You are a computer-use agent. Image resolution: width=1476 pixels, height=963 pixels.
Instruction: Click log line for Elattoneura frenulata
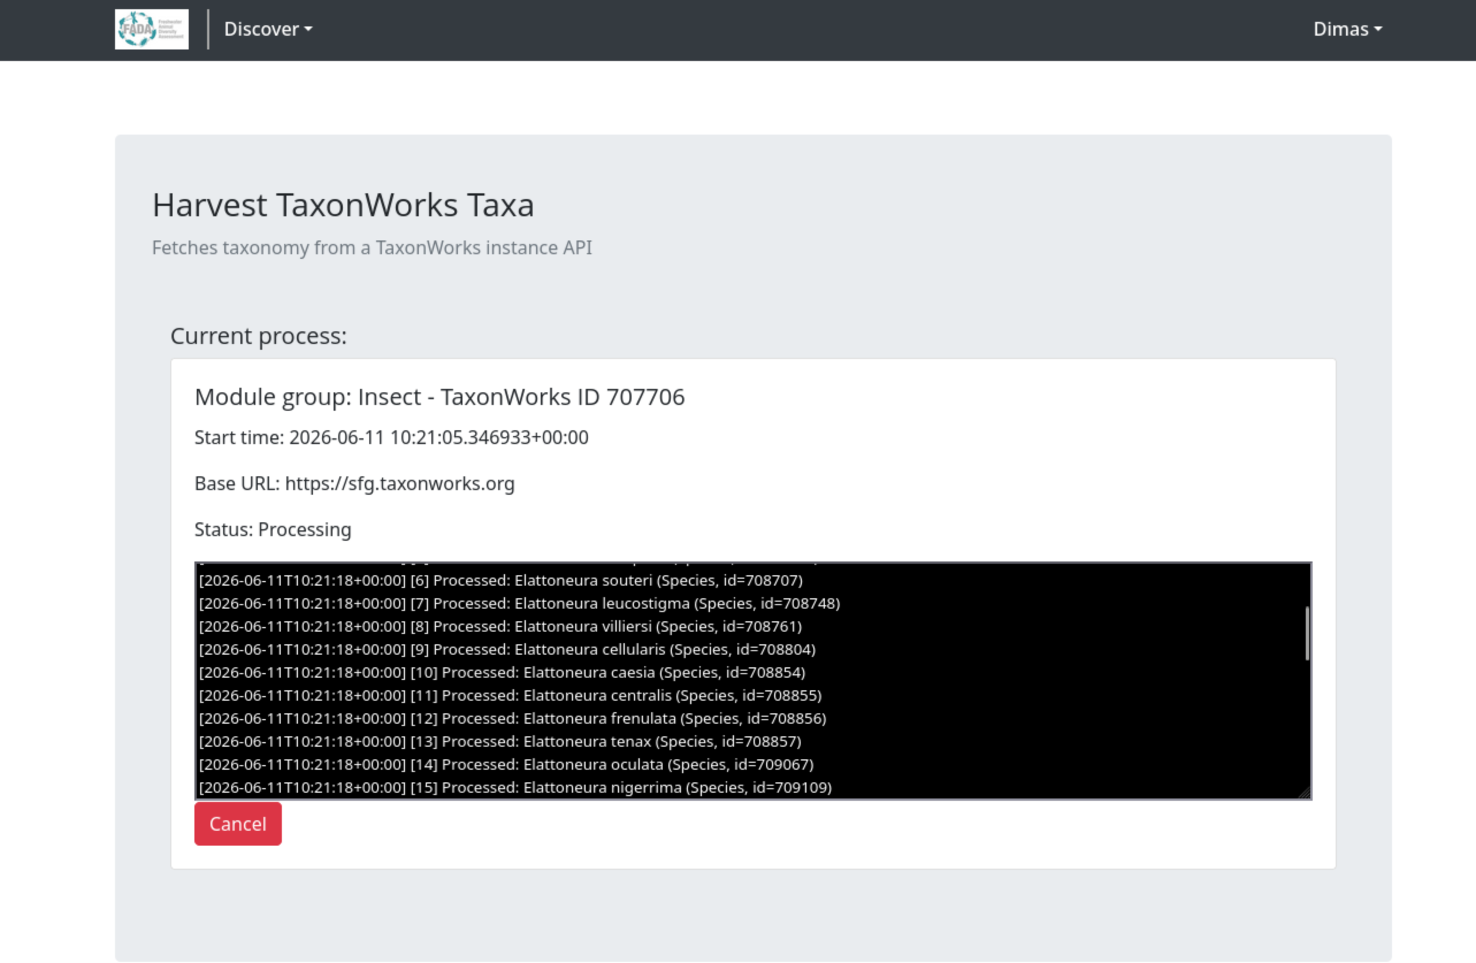tap(513, 718)
